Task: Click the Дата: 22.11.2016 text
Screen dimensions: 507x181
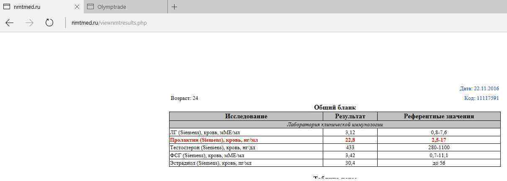Action: [479, 89]
